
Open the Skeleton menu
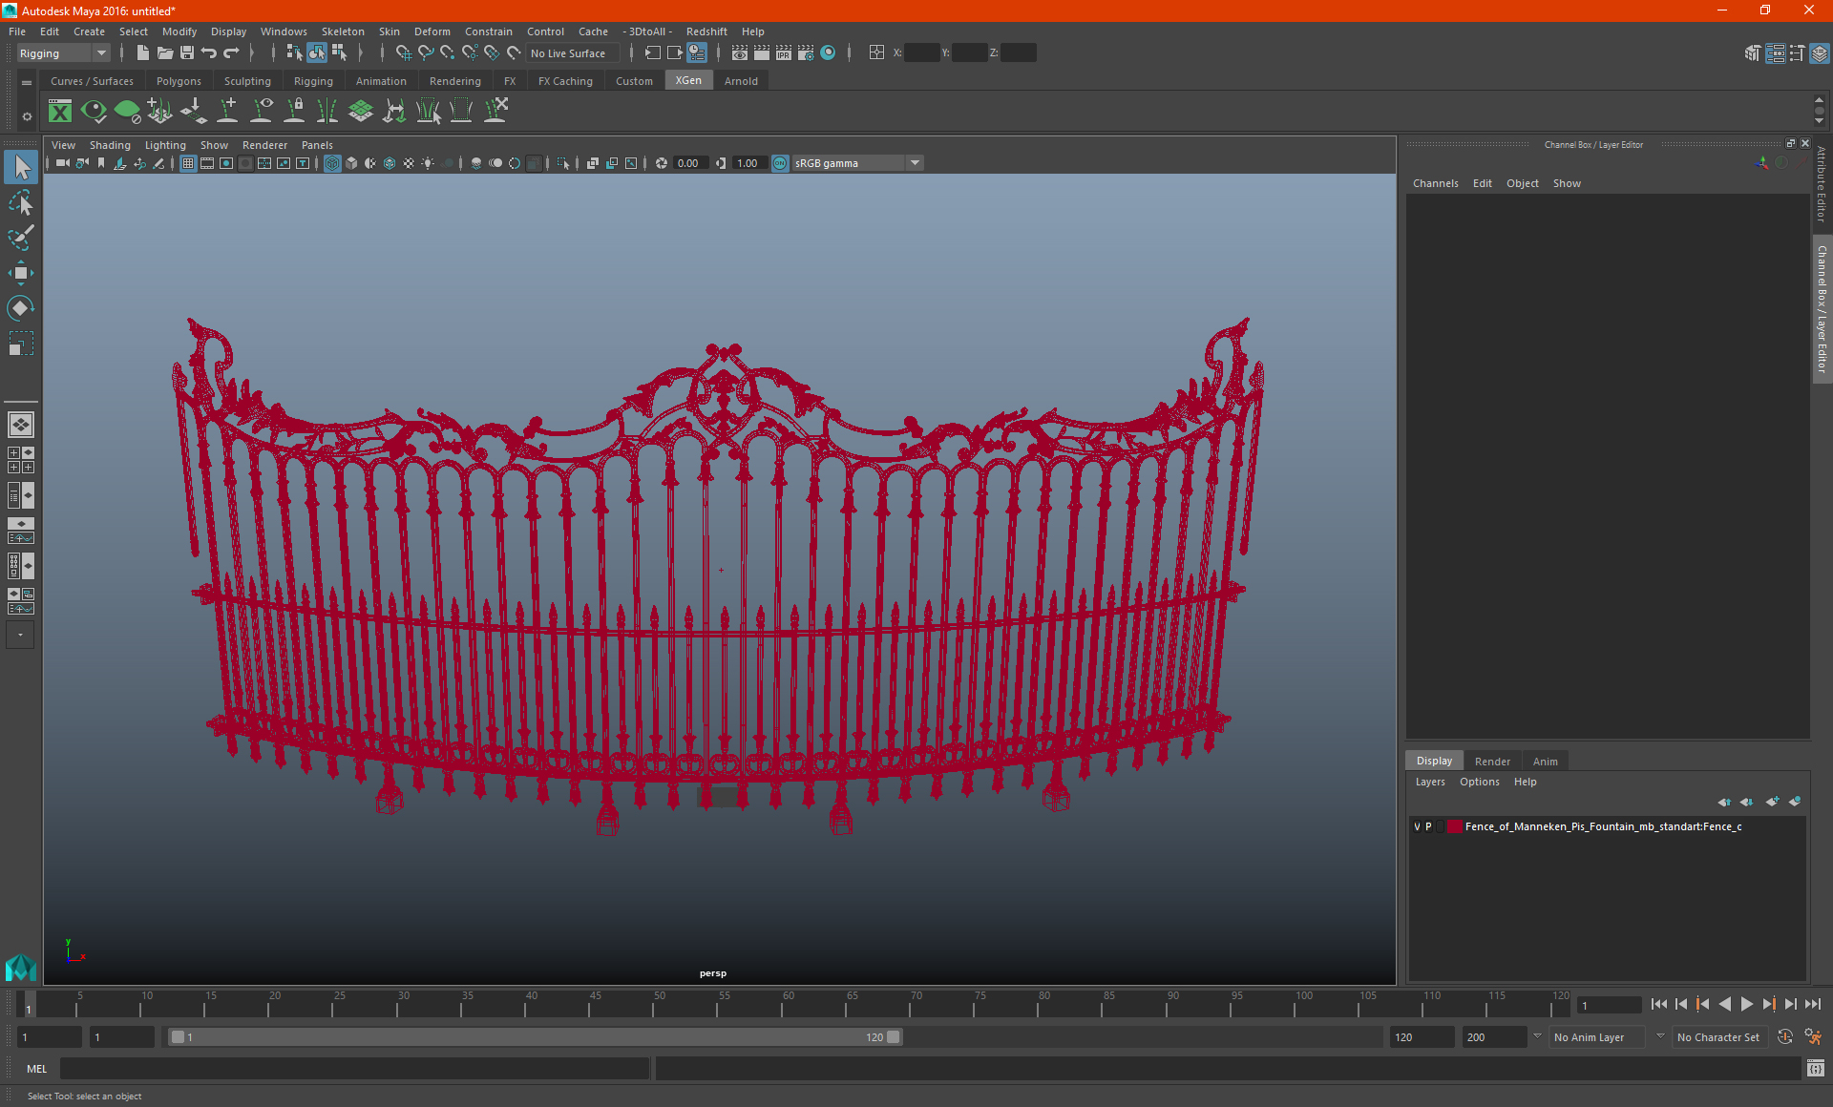click(342, 31)
